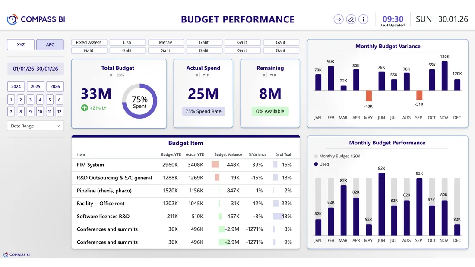This screenshot has height=267, width=475.
Task: Filter by year 2026
Action: (x=55, y=86)
